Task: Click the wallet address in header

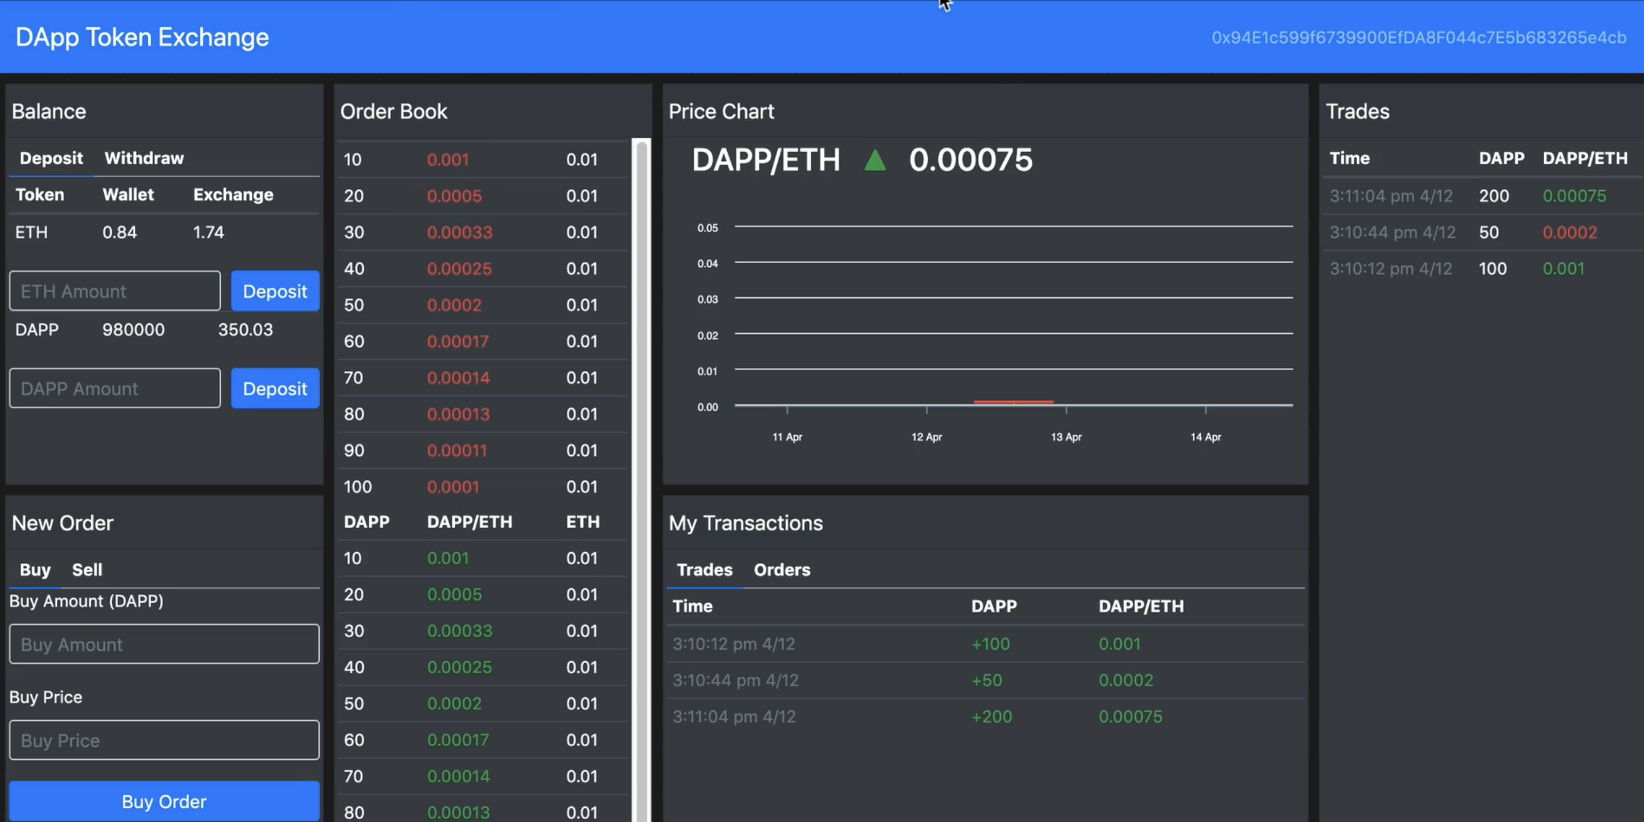Action: click(1419, 38)
